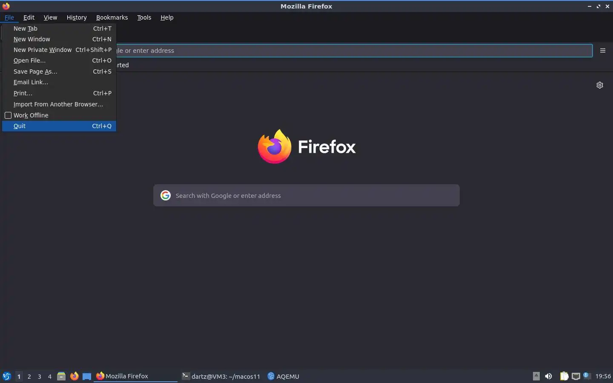Choose Print... from the File menu
Screen dimensions: 613x383
59,93
